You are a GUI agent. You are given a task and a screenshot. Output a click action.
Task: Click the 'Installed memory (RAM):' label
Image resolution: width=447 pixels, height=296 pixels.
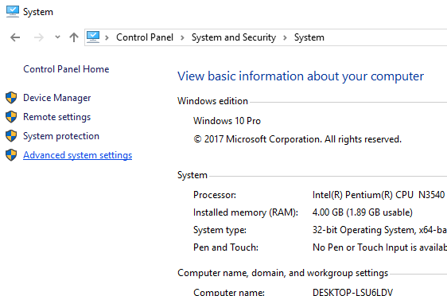(246, 212)
